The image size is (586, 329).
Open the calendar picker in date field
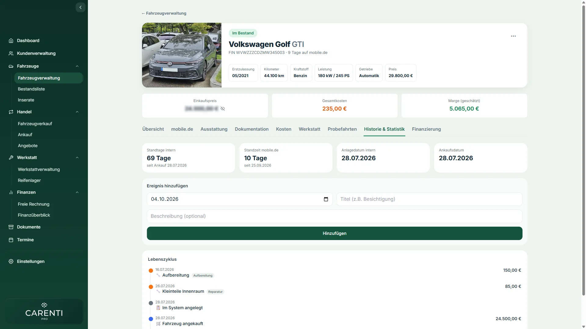click(326, 199)
